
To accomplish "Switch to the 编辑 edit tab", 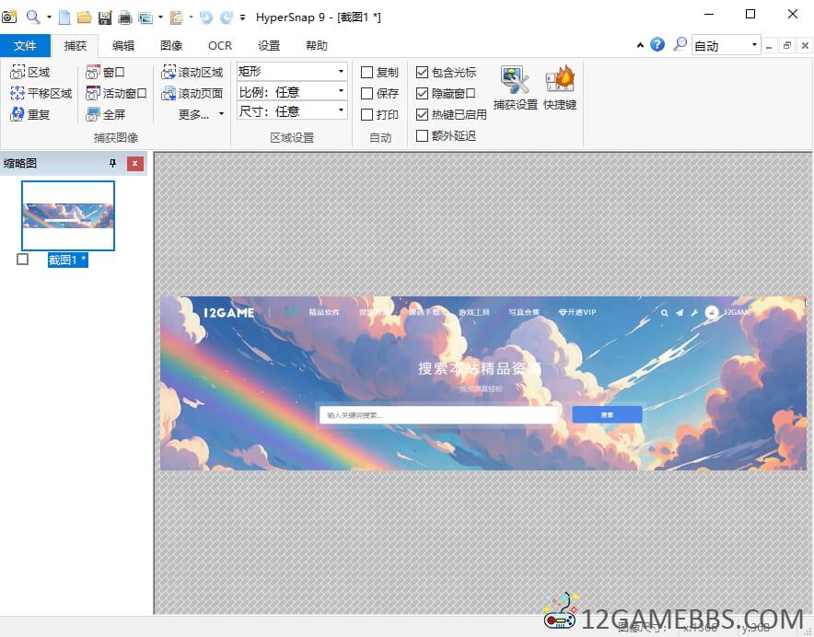I will coord(123,46).
